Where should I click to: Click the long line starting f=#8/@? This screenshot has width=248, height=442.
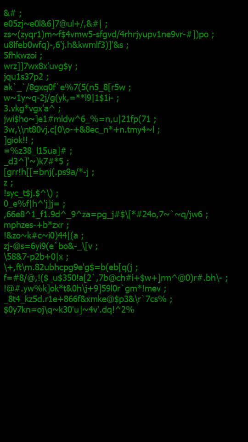coord(116,278)
